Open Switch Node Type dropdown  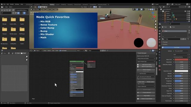[146, 62]
